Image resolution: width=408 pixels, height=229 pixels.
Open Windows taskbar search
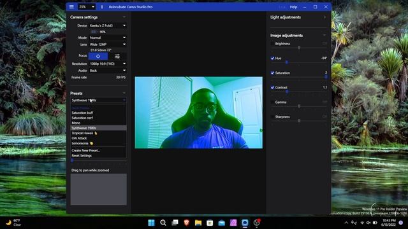pos(163,223)
